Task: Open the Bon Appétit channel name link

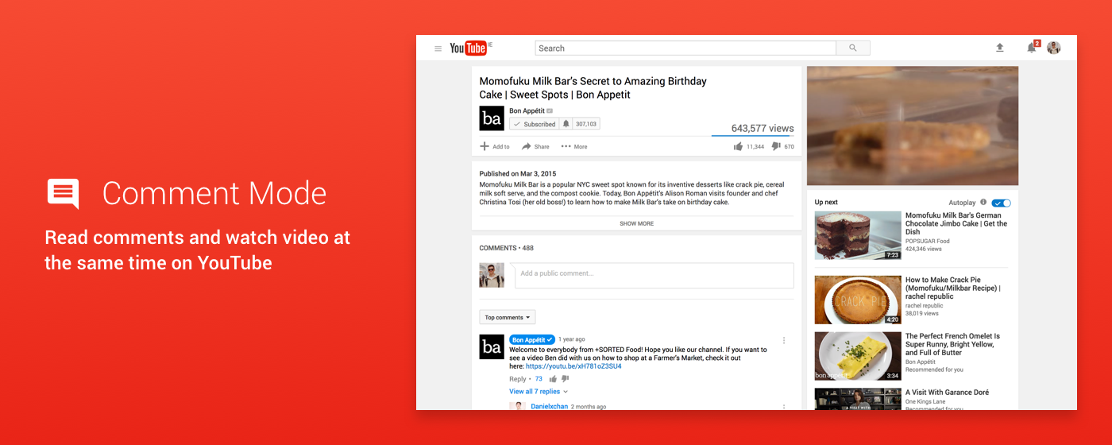Action: point(527,110)
